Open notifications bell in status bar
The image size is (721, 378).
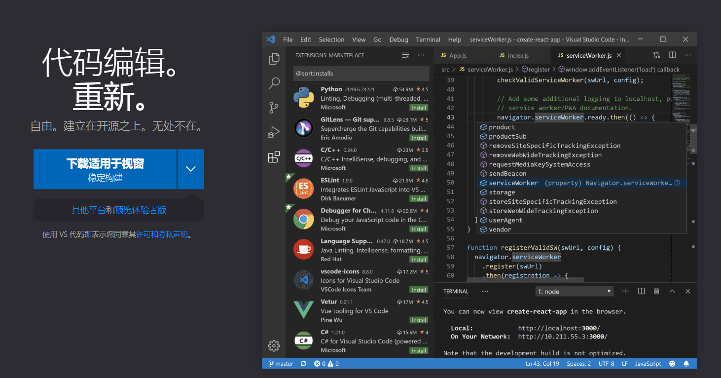pos(686,364)
